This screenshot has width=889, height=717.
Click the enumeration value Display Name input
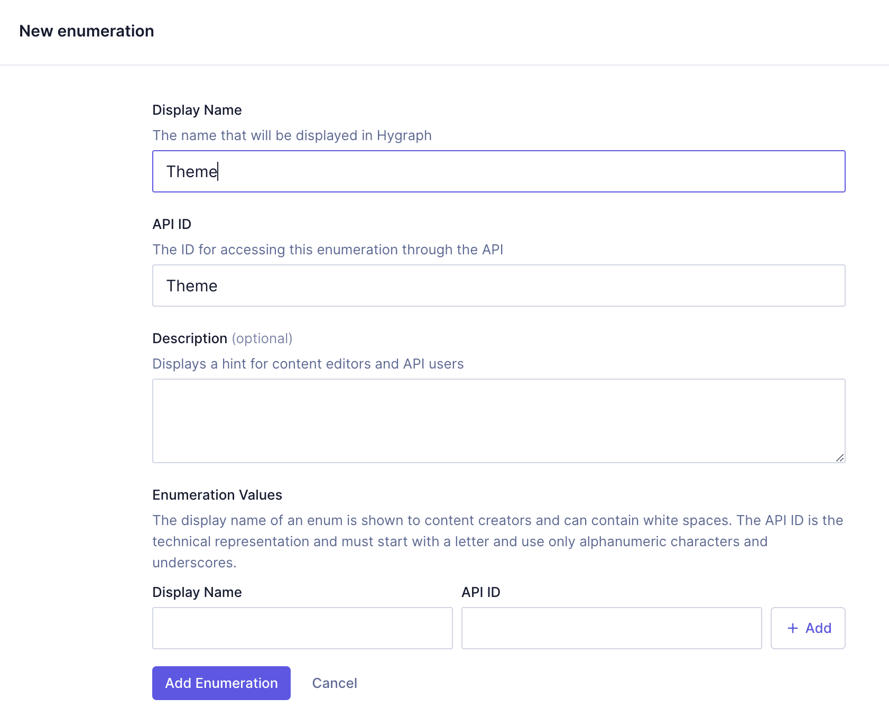[x=302, y=628]
